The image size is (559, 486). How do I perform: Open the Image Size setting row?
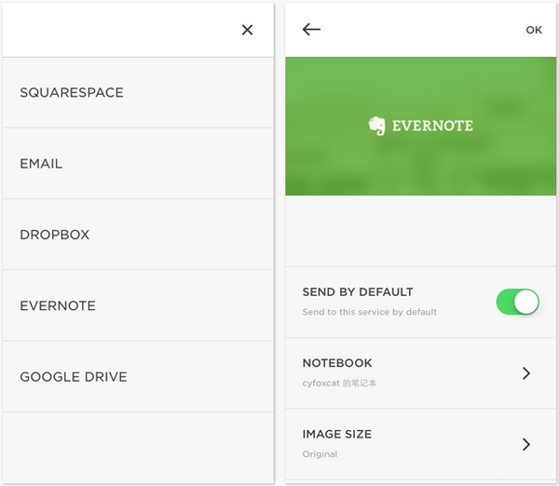click(421, 444)
